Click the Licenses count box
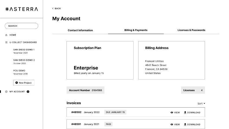Image resolution: width=229 pixels, height=129 pixels. point(193,90)
